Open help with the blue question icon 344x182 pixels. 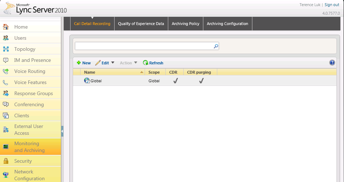click(x=332, y=63)
